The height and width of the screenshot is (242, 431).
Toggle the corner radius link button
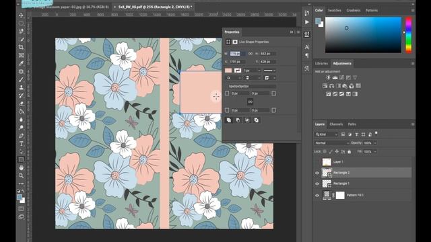point(250,102)
